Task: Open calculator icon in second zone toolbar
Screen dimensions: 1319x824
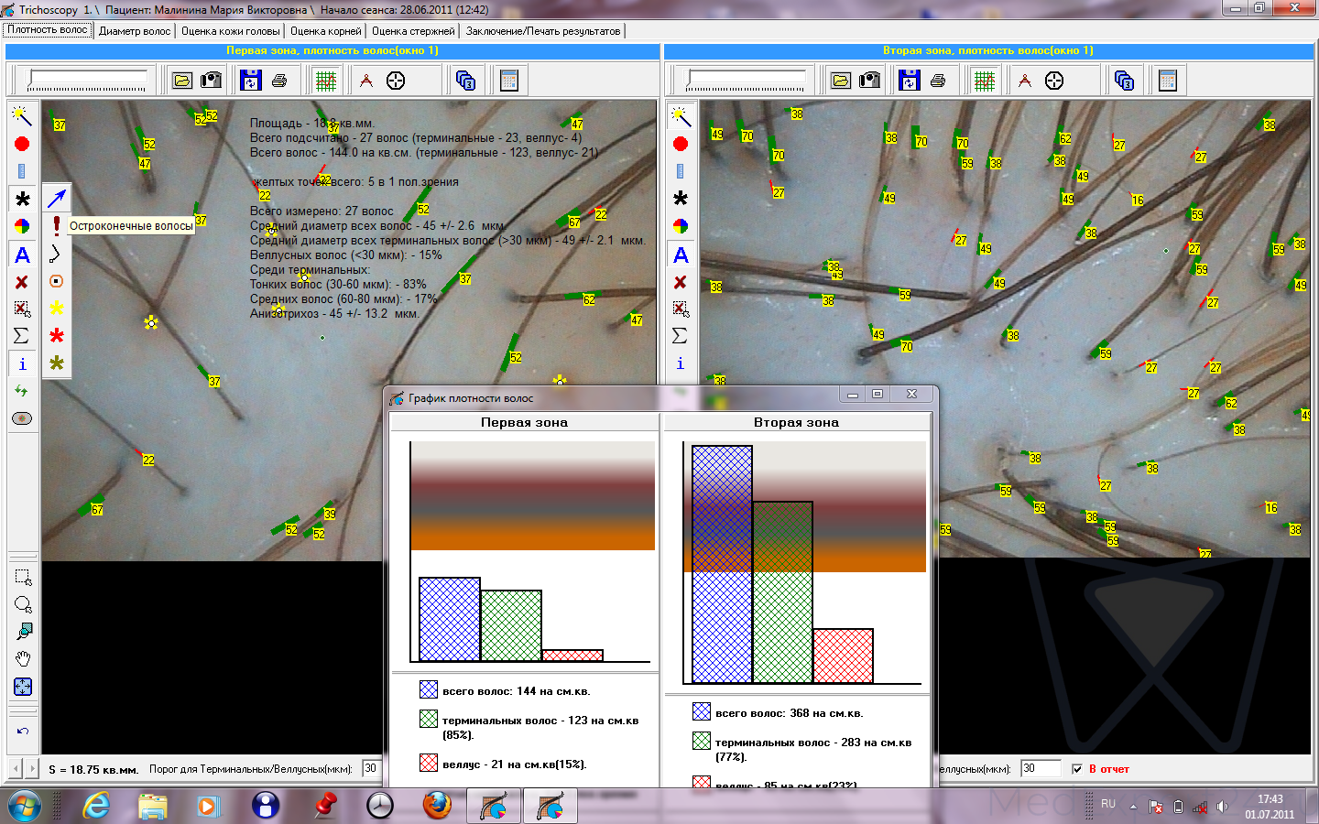Action: click(x=1167, y=81)
